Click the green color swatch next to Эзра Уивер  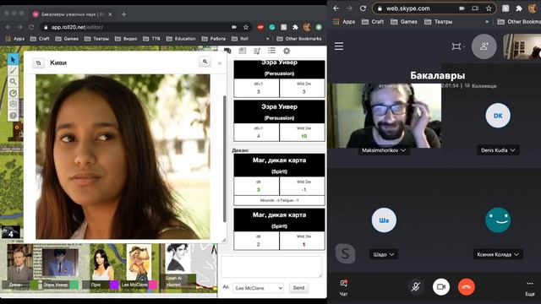[x=74, y=285]
